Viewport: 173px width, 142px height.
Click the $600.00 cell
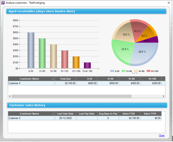tap(87, 83)
